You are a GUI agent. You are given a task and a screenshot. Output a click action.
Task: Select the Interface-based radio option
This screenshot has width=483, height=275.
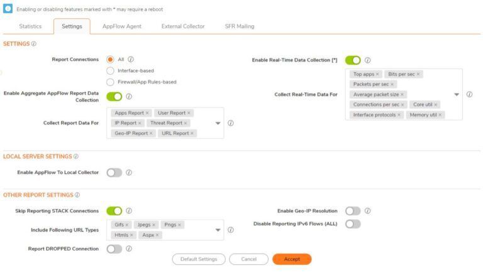coord(110,71)
